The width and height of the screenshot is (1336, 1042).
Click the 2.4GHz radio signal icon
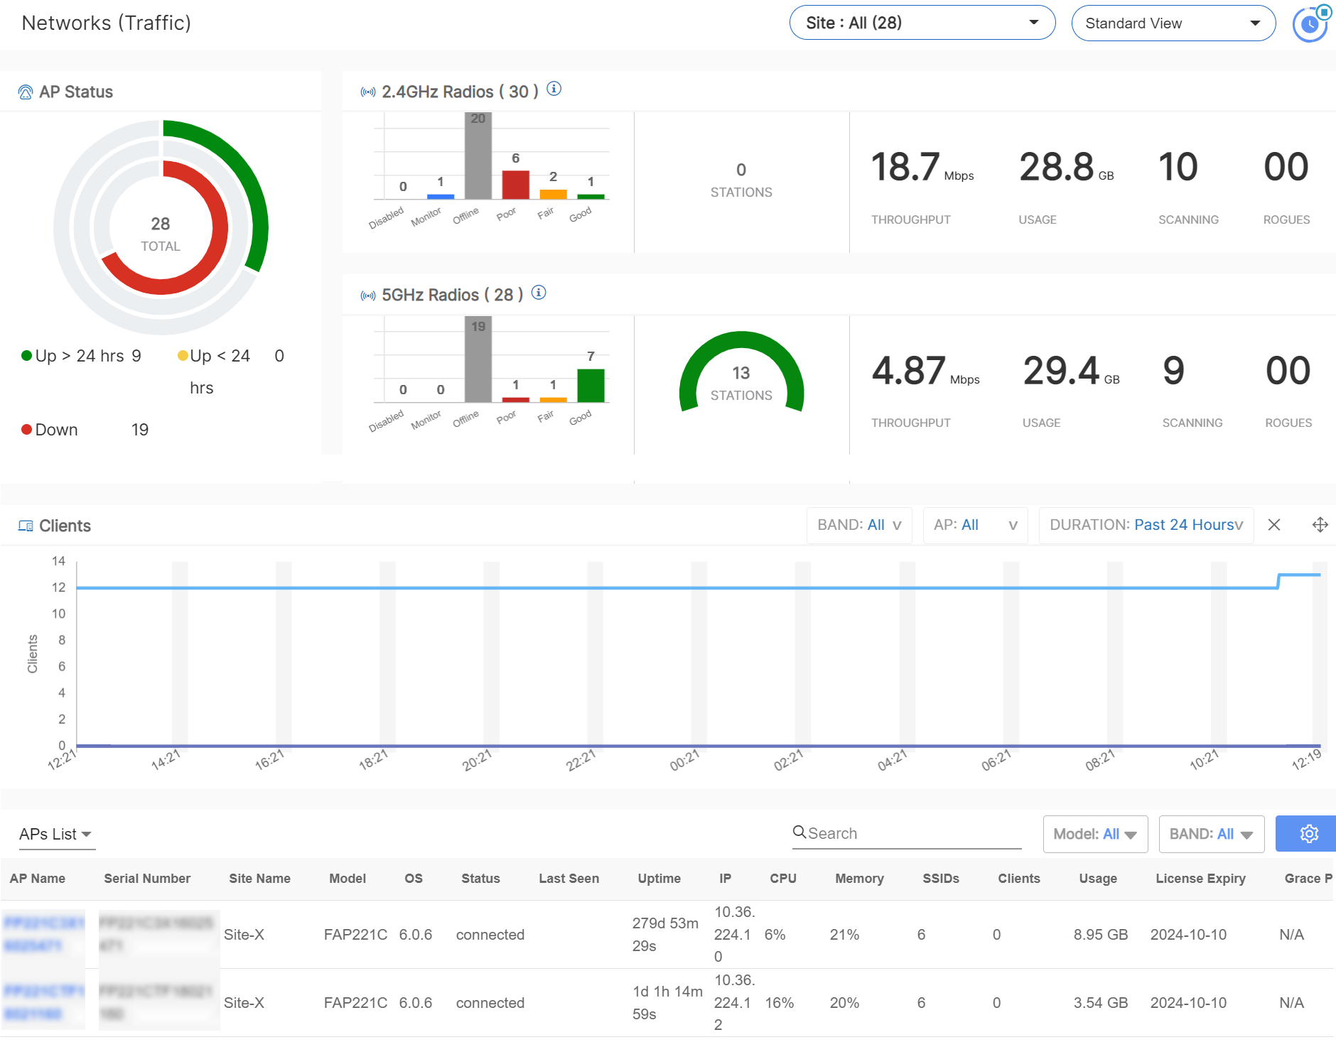click(x=368, y=92)
